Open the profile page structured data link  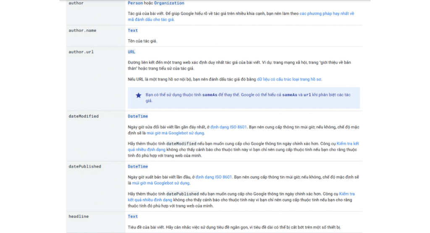click(289, 79)
